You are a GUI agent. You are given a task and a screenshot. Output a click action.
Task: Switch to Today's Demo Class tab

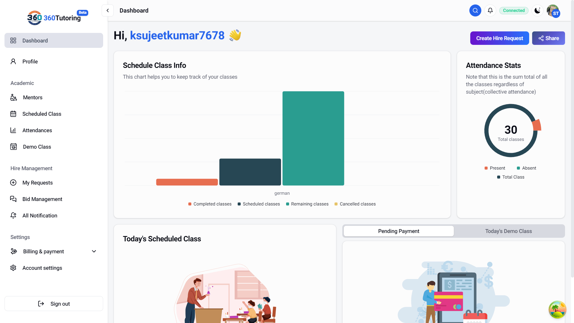508,231
